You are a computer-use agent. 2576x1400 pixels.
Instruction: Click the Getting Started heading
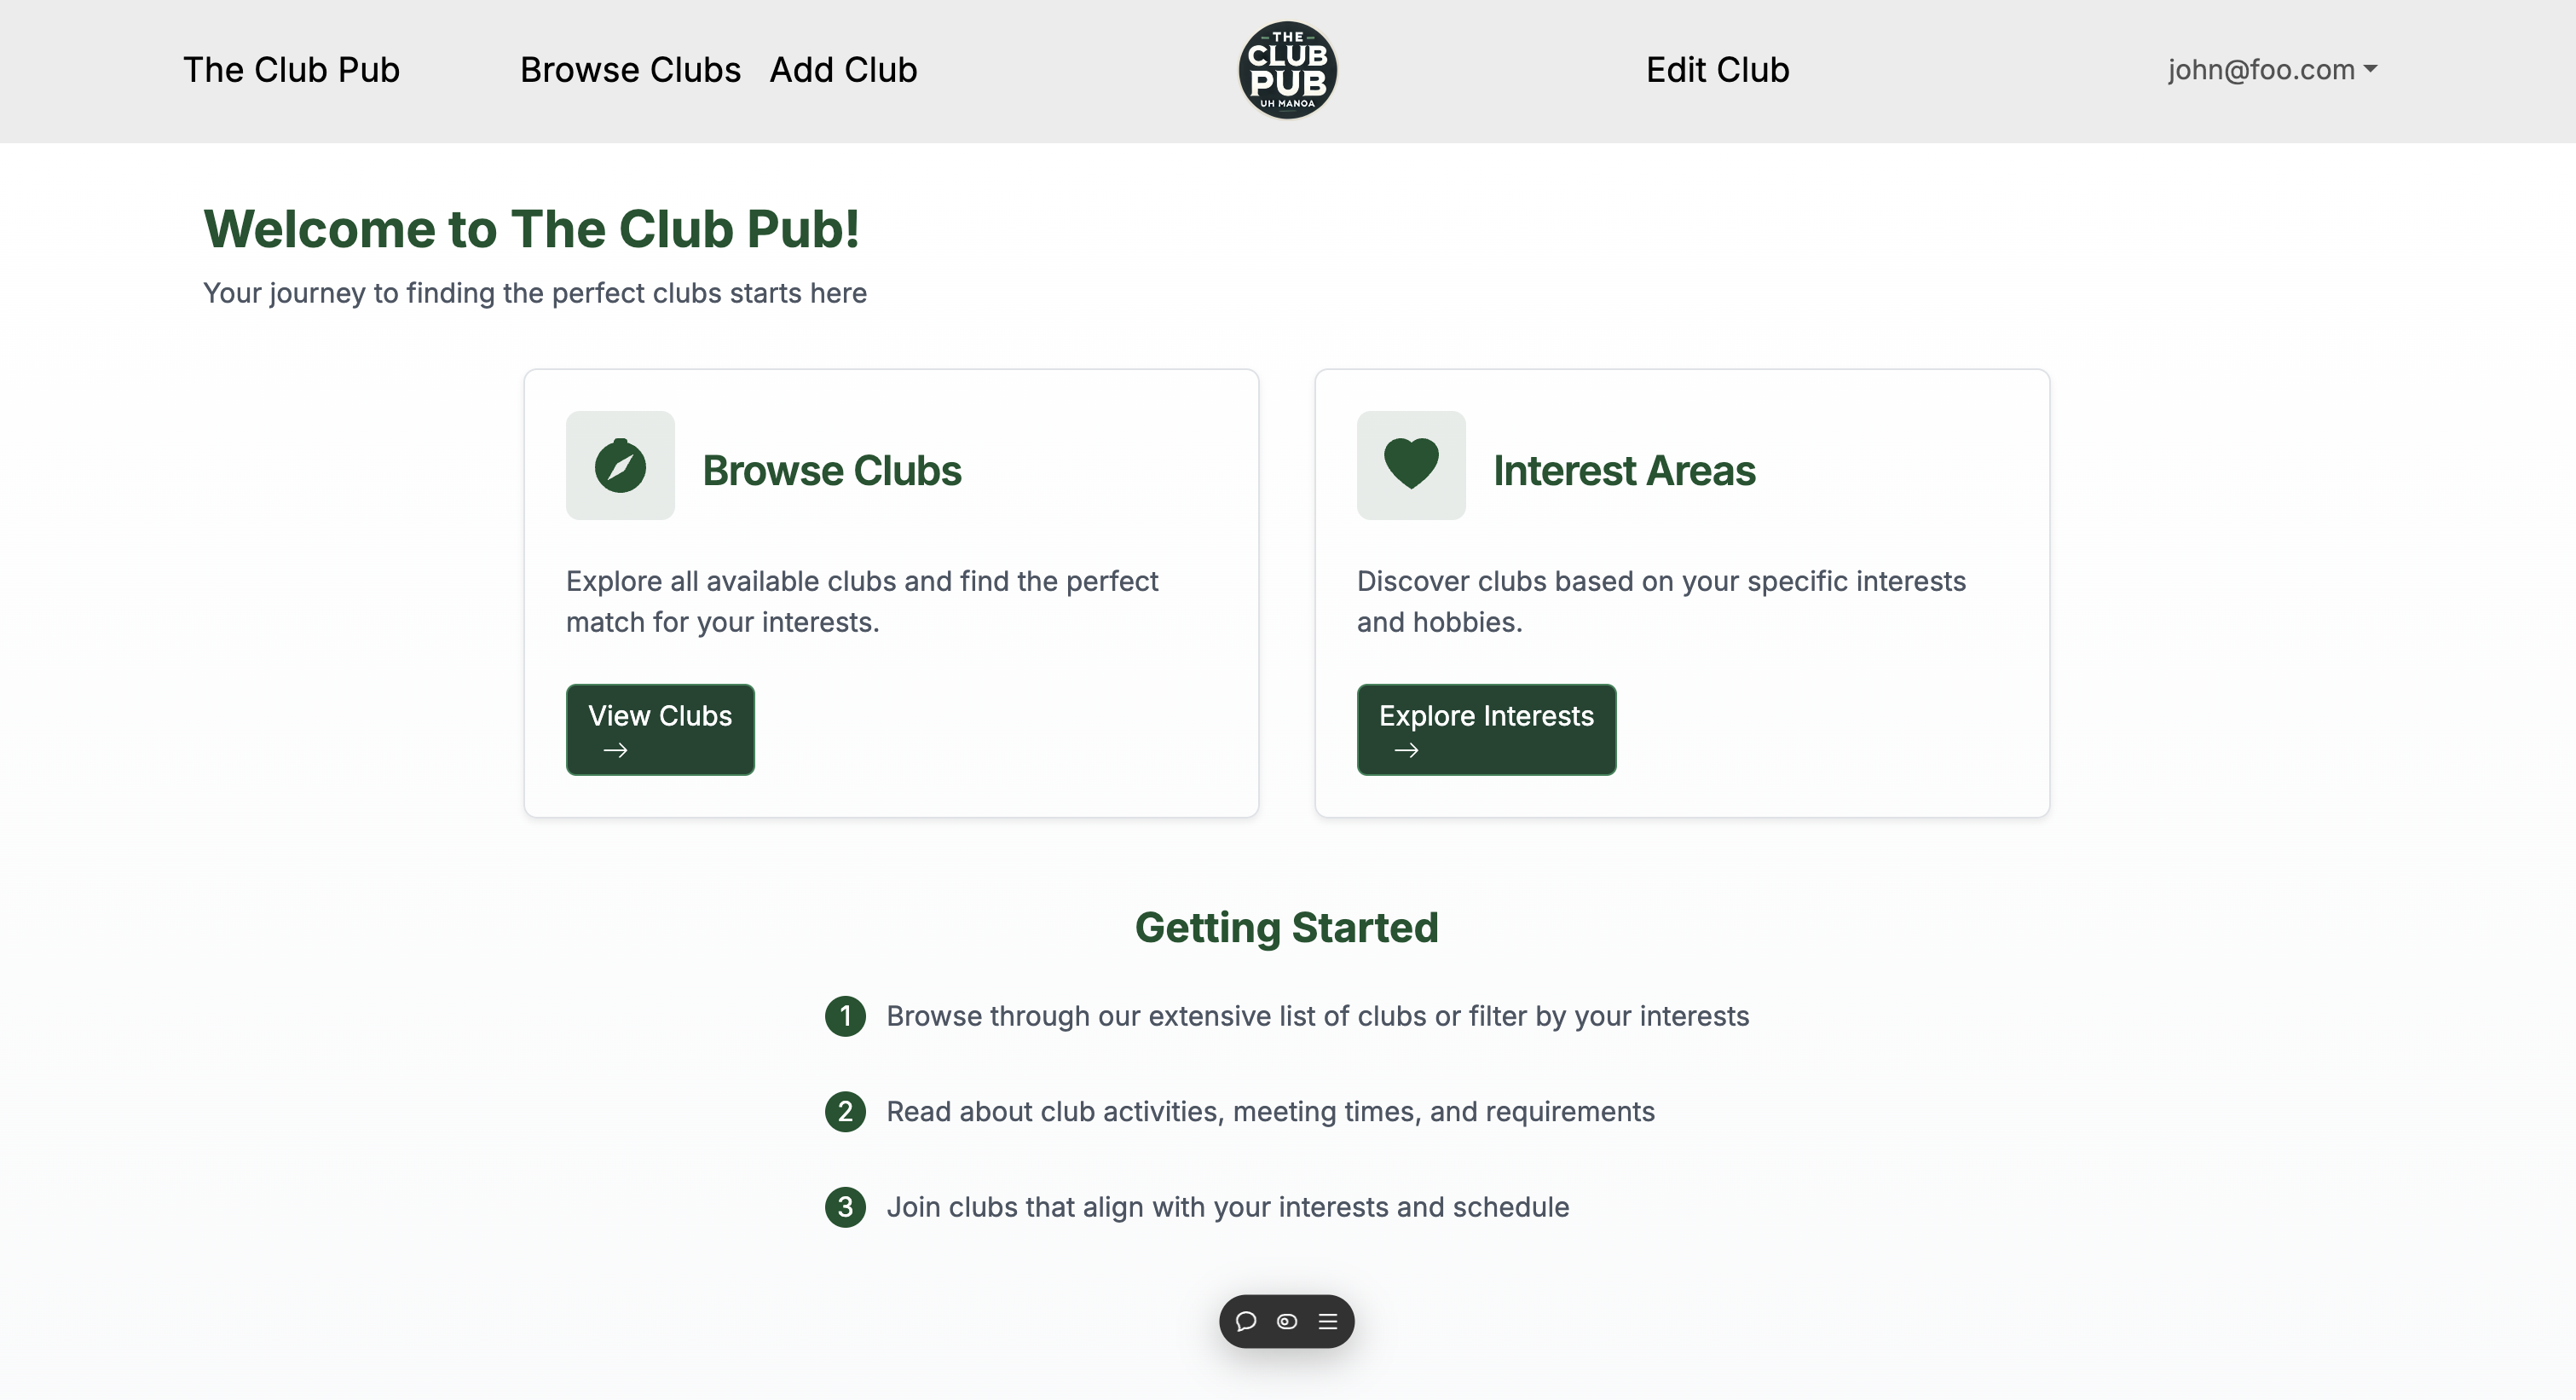[x=1286, y=928]
